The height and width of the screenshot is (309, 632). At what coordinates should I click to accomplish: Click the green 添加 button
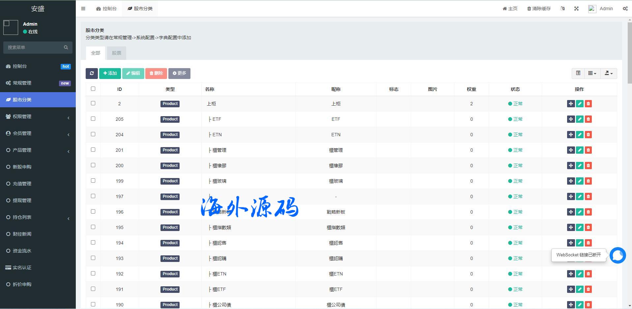[110, 73]
